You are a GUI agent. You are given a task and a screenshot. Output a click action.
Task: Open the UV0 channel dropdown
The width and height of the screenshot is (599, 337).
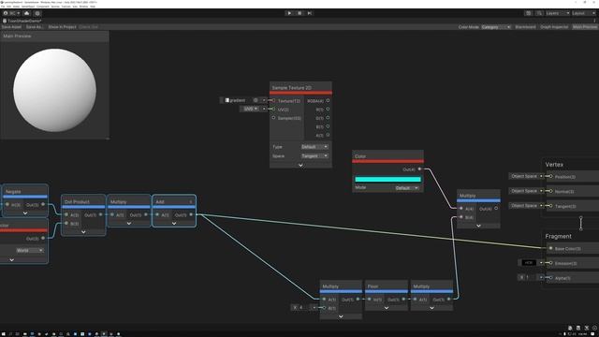[250, 109]
